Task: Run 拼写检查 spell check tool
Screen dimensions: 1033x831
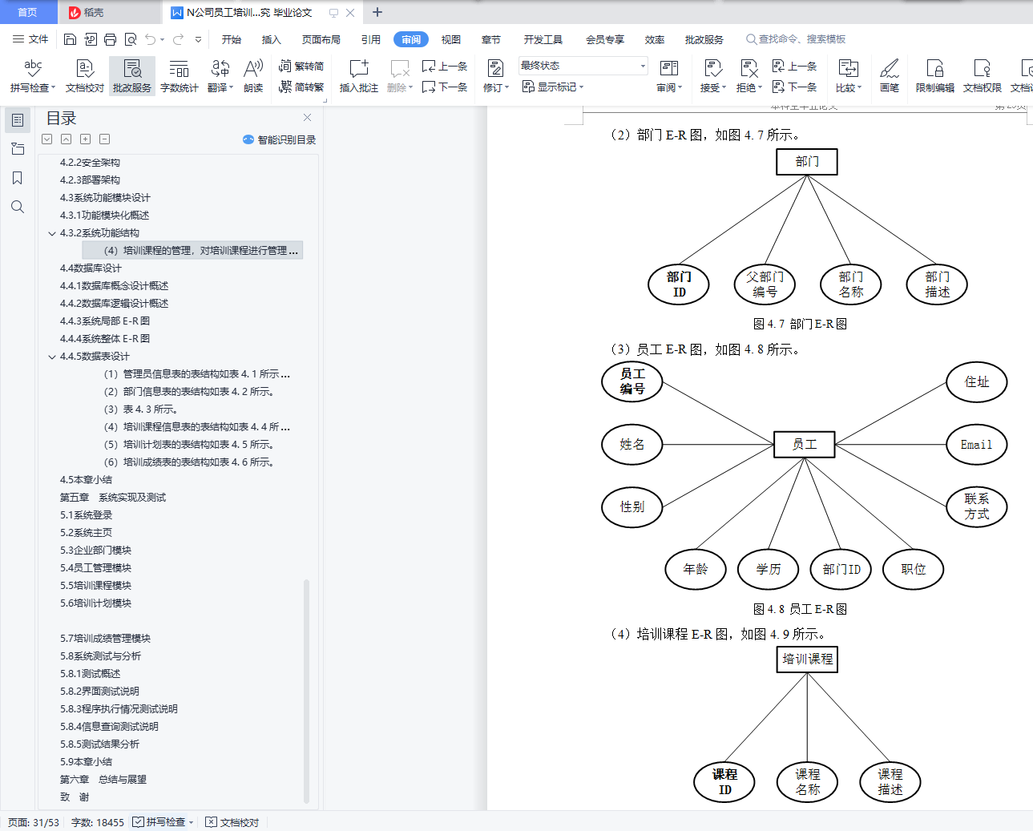Action: click(33, 76)
